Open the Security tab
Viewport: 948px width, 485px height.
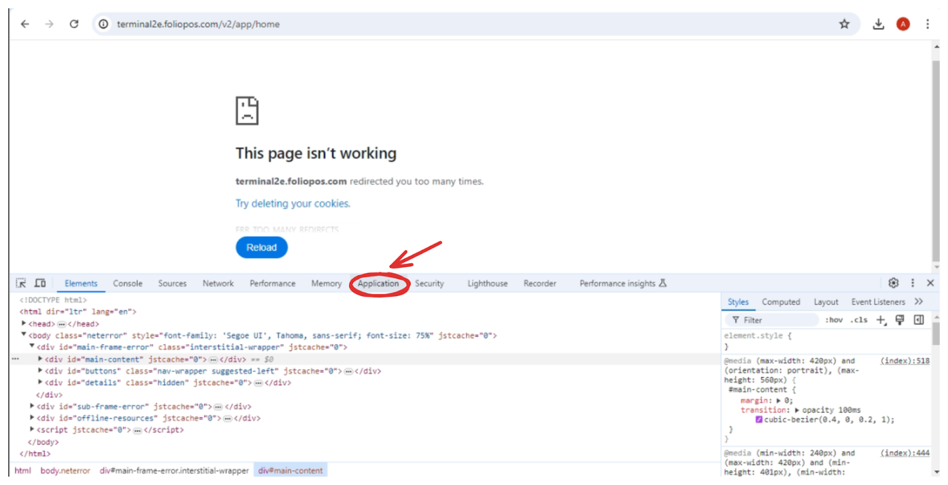(430, 284)
